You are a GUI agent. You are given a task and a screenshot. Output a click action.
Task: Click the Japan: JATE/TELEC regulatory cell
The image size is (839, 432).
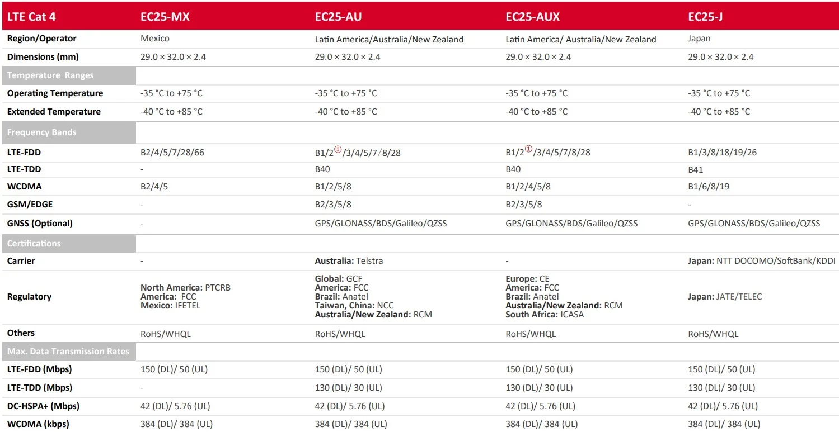point(725,297)
